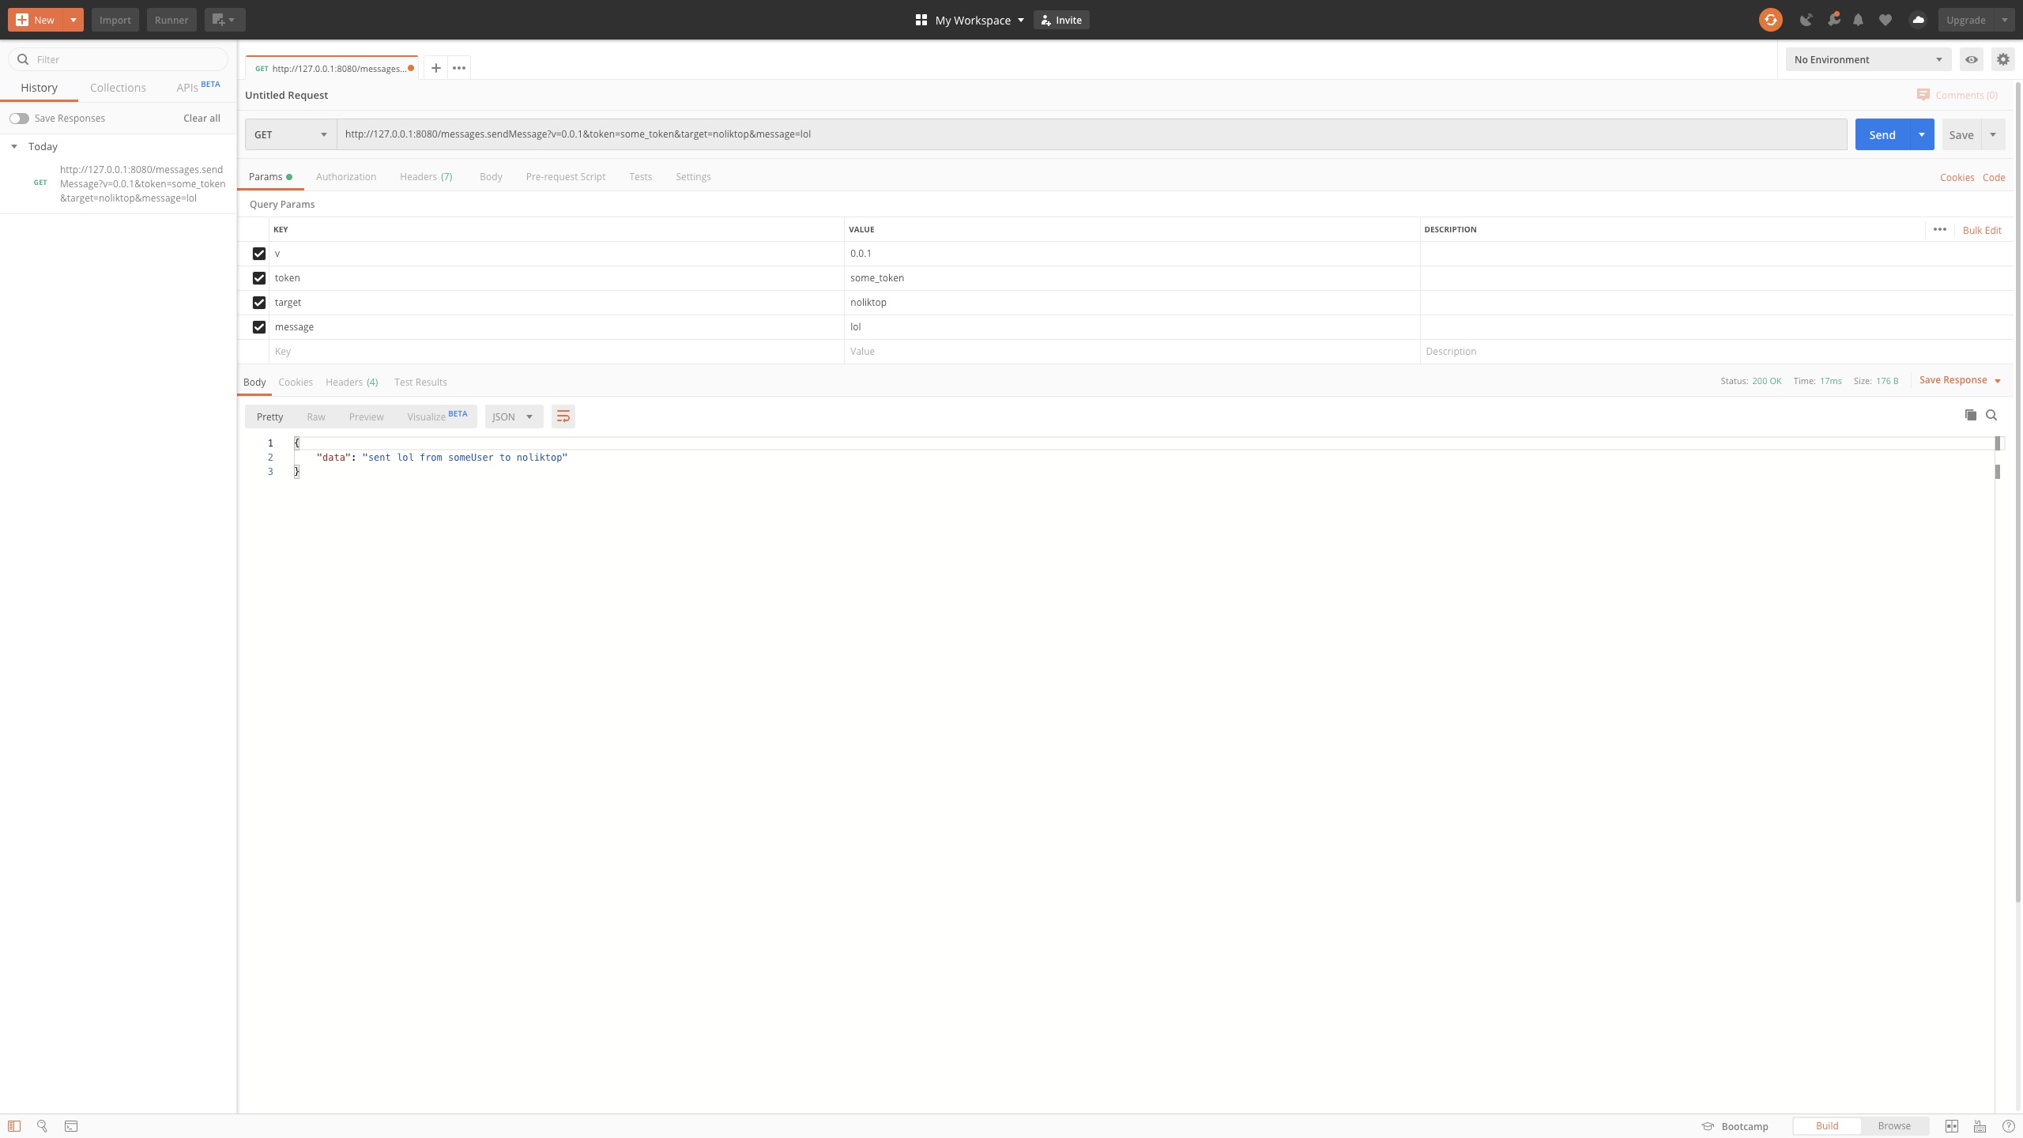Viewport: 2023px width, 1138px height.
Task: Click the heart icon in header
Action: [x=1885, y=20]
